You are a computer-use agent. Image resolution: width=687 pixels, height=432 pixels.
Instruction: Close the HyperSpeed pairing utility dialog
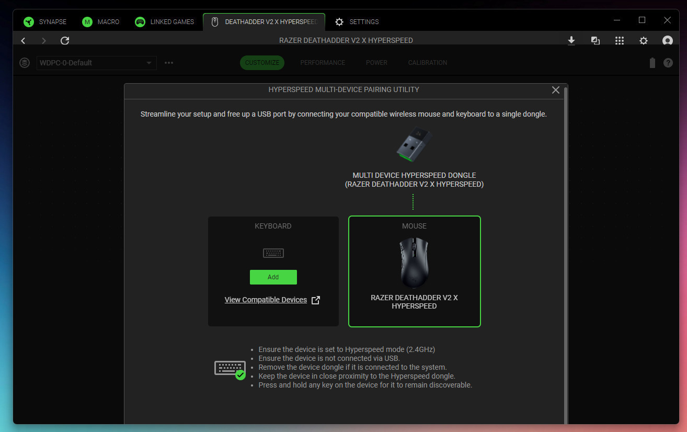(x=556, y=90)
